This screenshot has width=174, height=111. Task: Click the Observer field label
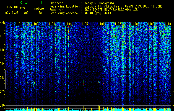[x=56, y=3]
